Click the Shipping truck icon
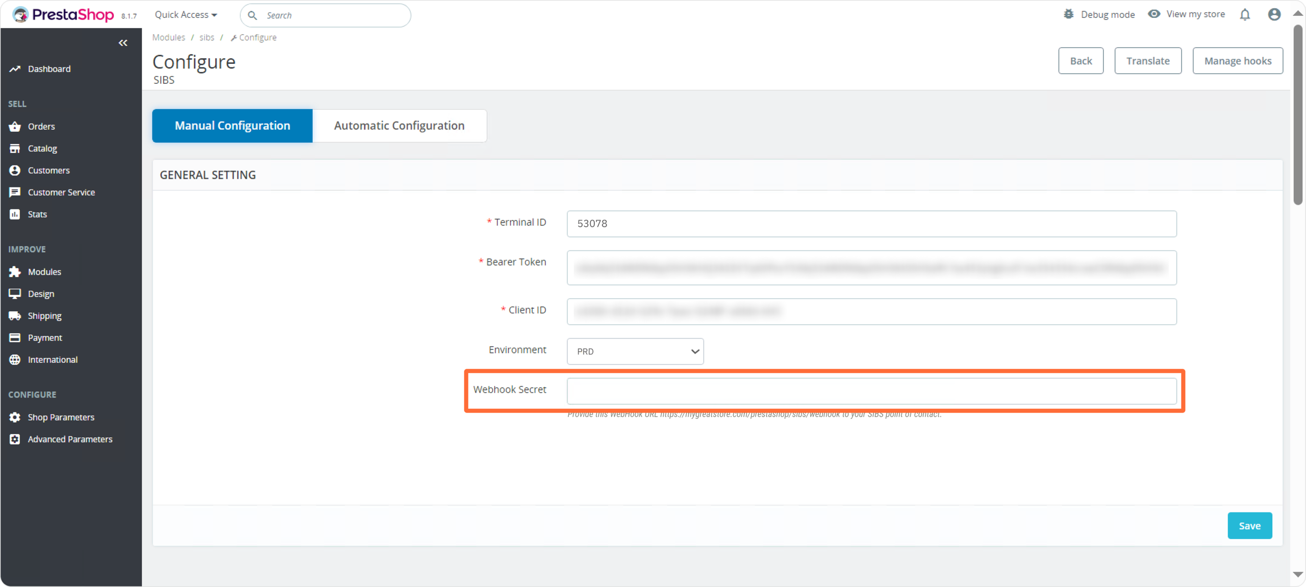The image size is (1306, 587). point(15,315)
